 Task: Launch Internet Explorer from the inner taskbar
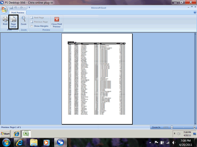[17, 134]
